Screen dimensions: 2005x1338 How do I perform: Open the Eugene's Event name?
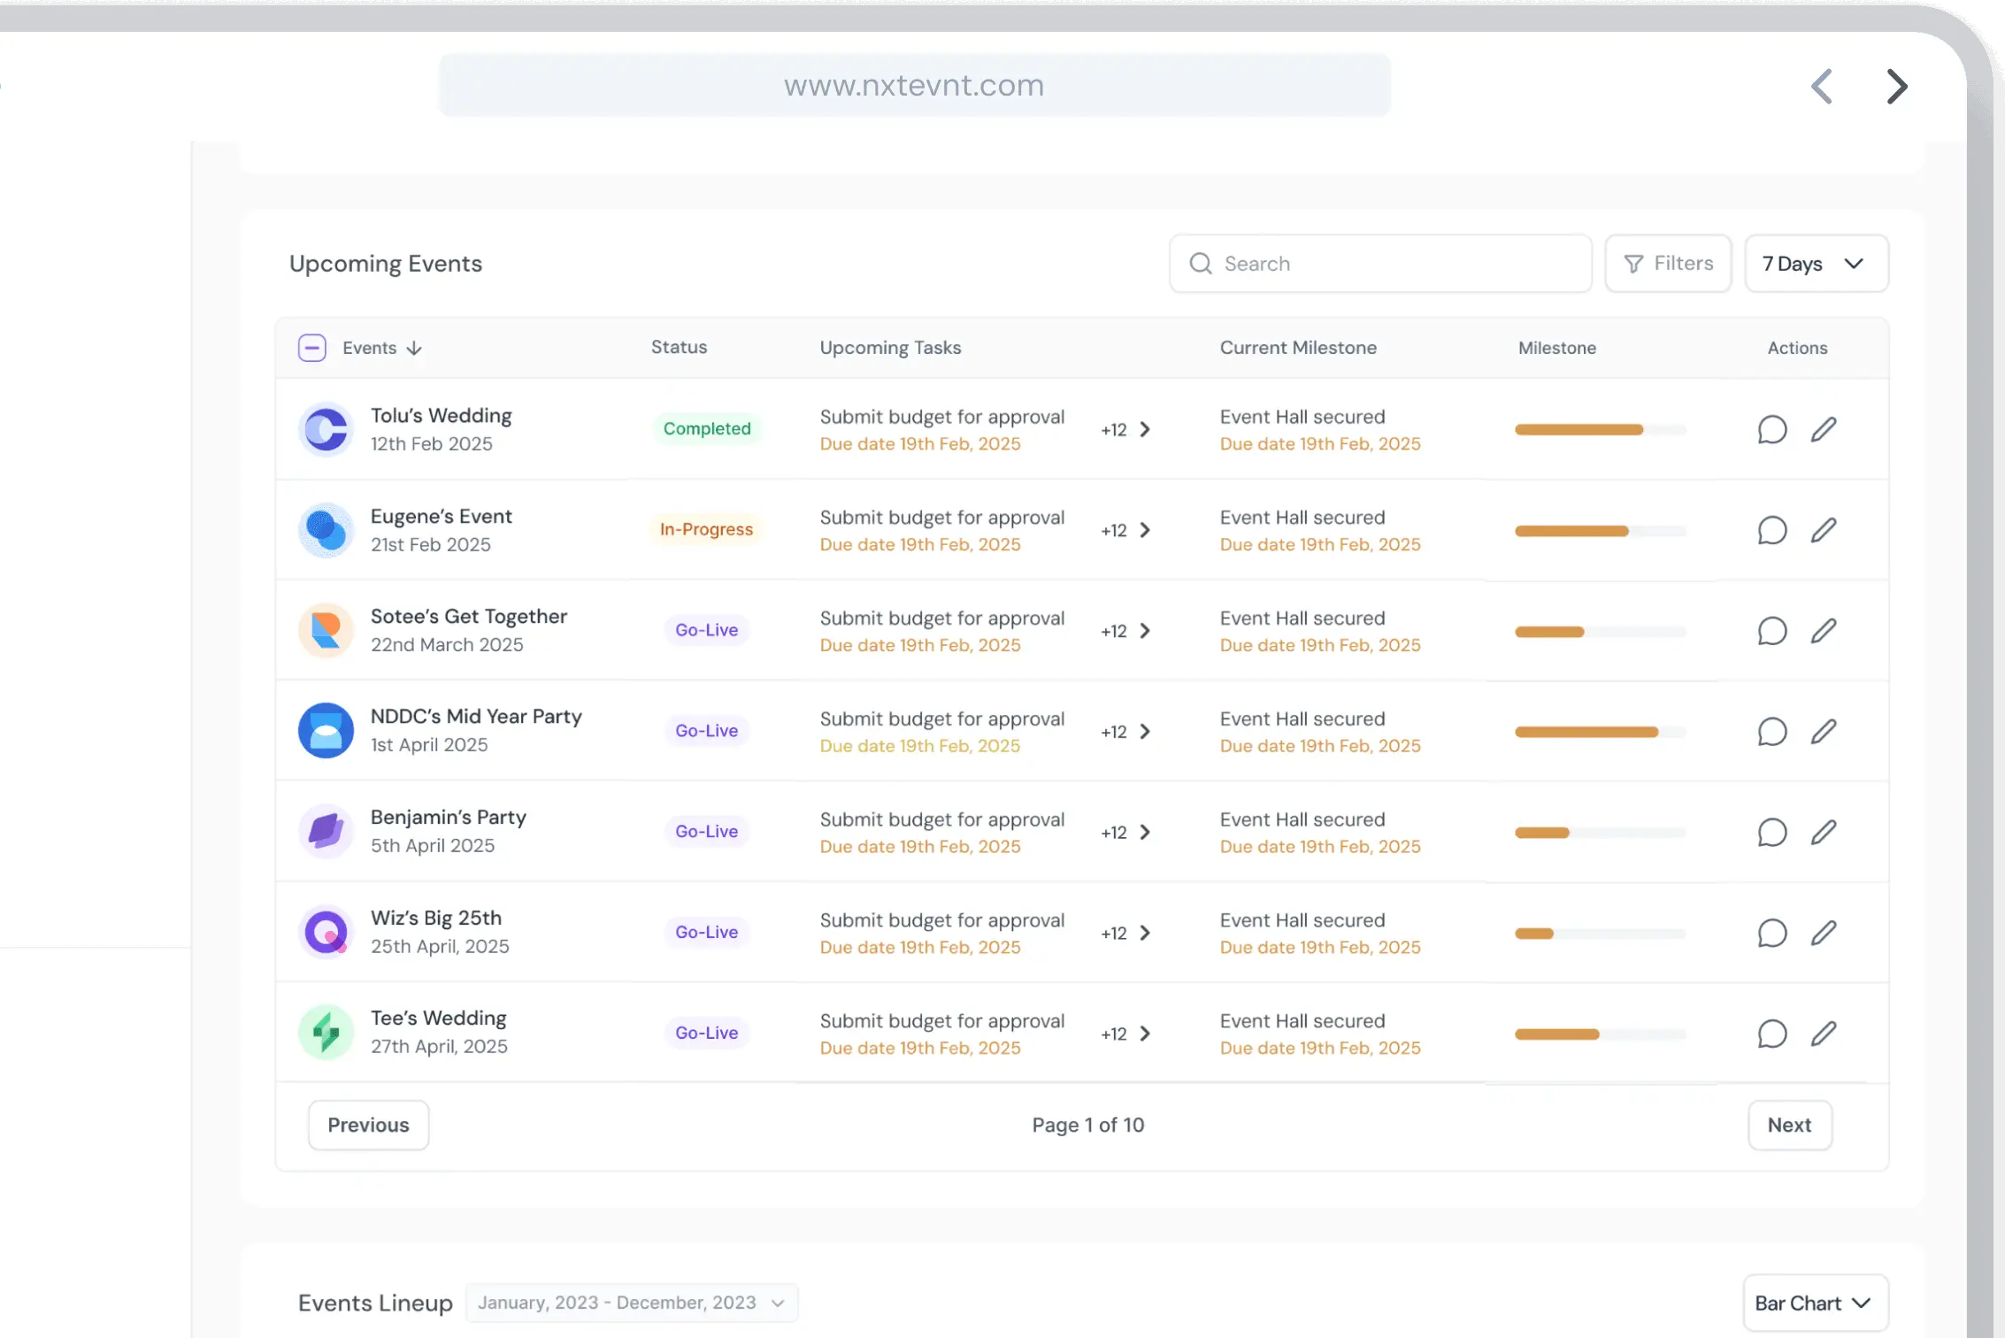[441, 516]
